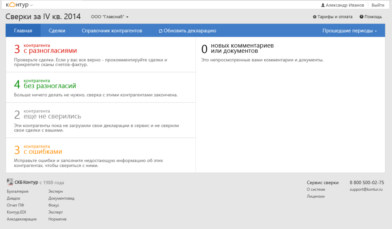
Task: Click Выйти to log out
Action: (x=378, y=5)
